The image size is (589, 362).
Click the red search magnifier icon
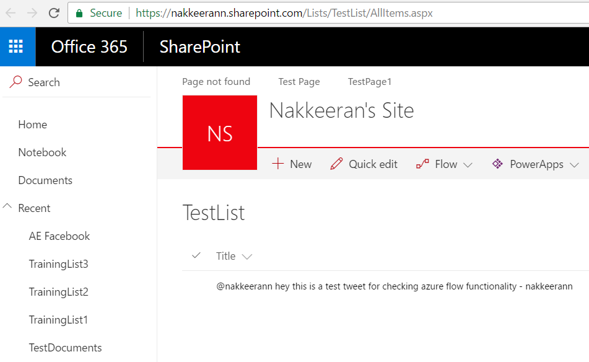[16, 82]
